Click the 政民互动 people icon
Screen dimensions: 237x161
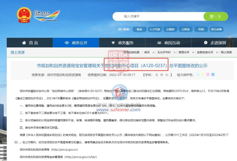159,43
